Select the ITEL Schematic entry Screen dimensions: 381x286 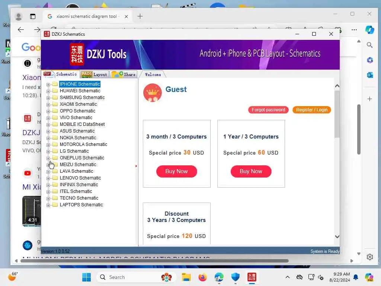click(x=76, y=191)
